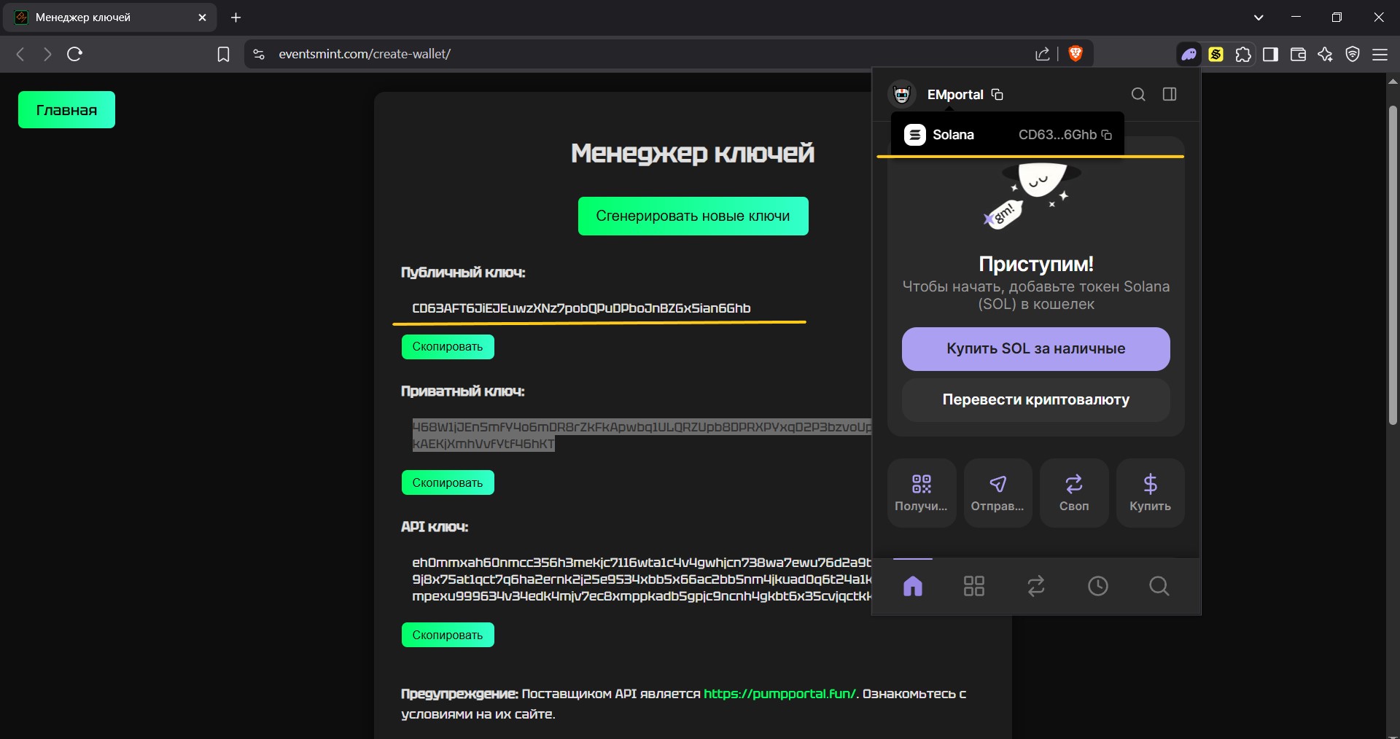Screen dimensions: 1400x739
Task: Toggle the browser sidebar panel
Action: 1270,55
